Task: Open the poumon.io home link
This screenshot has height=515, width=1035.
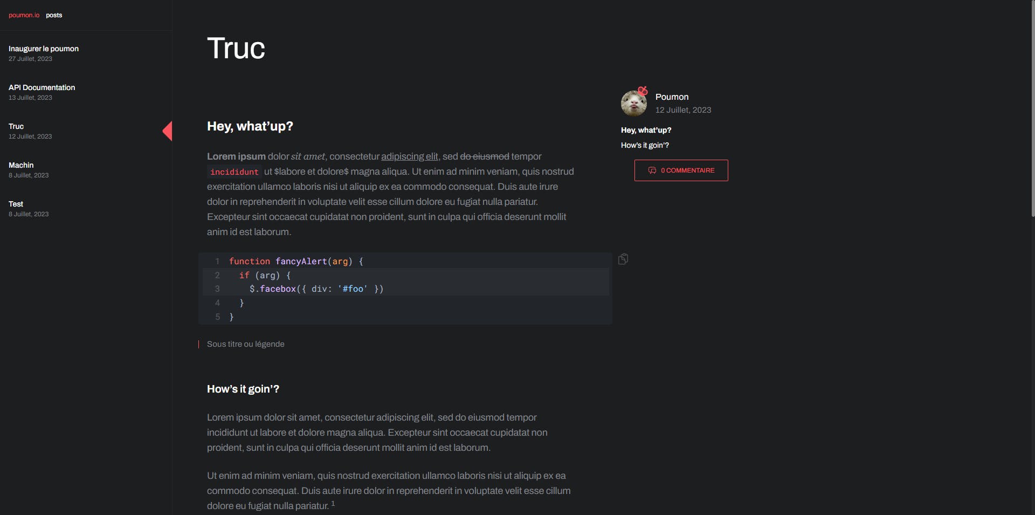Action: (24, 15)
